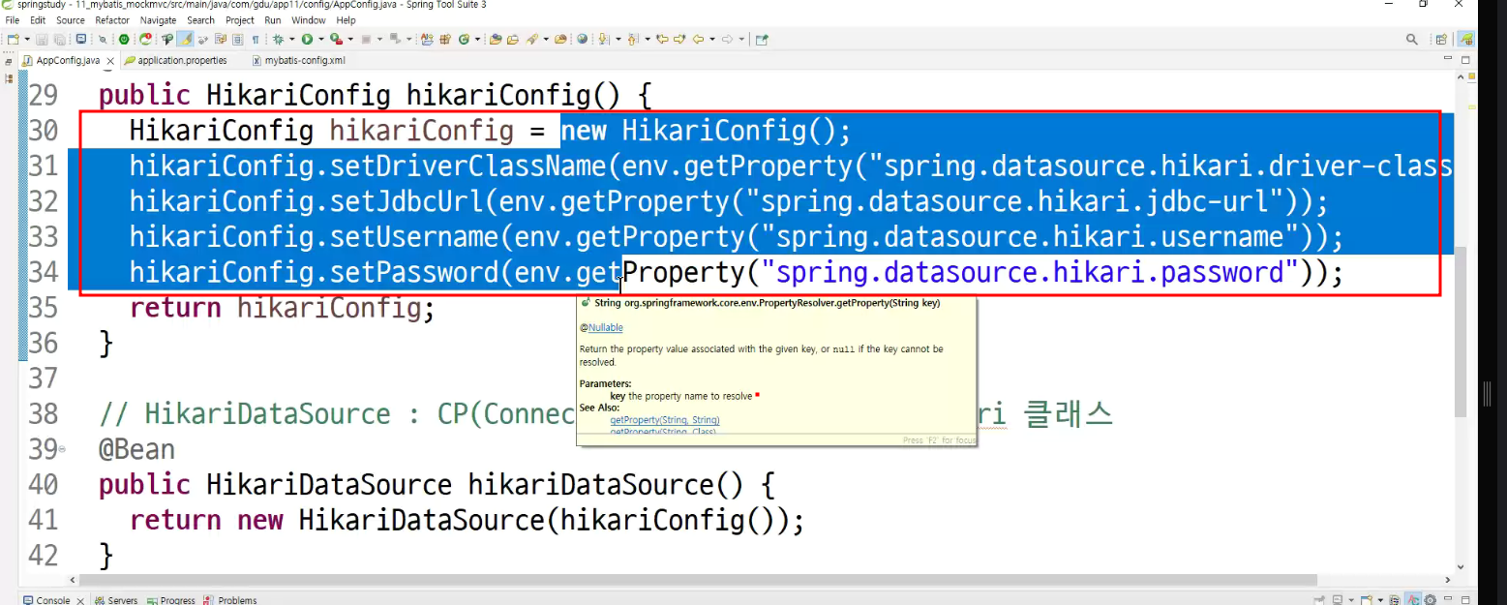Image resolution: width=1507 pixels, height=605 pixels.
Task: Click the return hikariConfig line 35
Action: coord(282,308)
